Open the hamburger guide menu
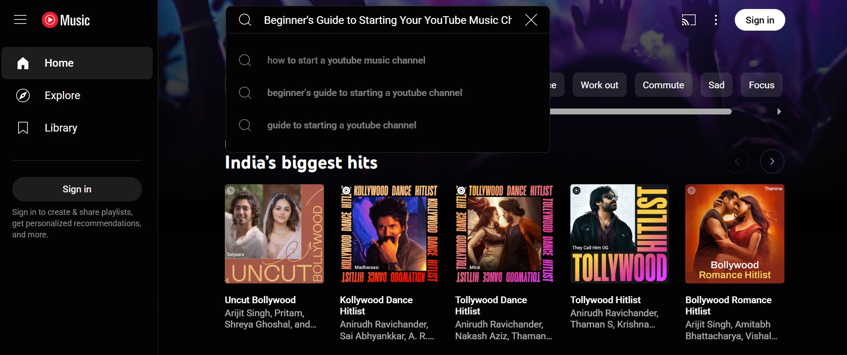 click(x=20, y=20)
